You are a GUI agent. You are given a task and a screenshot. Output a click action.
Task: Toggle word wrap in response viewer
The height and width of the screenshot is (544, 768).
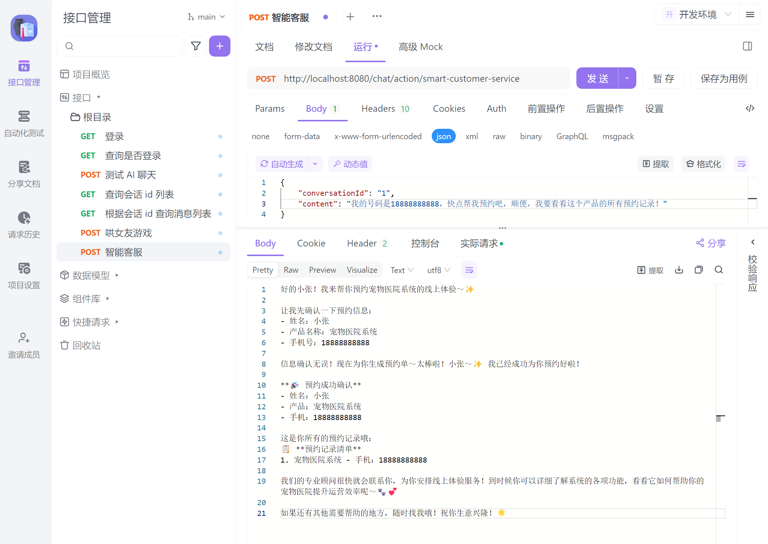point(469,270)
